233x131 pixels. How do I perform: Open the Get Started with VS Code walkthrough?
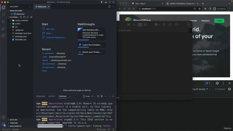(91, 34)
